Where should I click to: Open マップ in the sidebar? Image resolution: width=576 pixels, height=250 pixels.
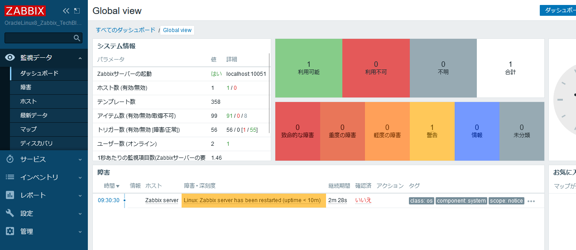(x=49, y=130)
